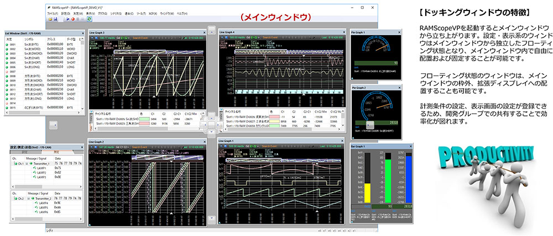Click the save floppy disk toolbar icon
The width and height of the screenshot is (553, 236).
click(55, 19)
